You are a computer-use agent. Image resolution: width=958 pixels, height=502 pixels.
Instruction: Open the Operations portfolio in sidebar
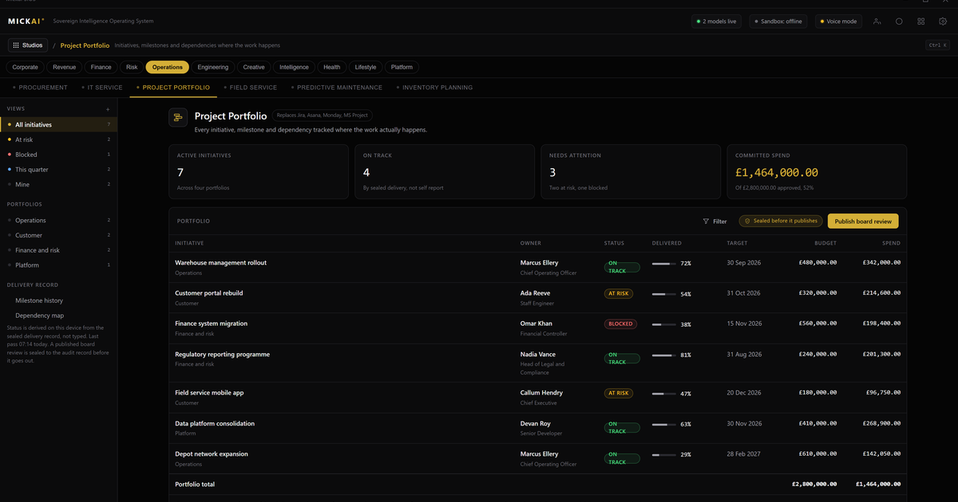[58, 220]
